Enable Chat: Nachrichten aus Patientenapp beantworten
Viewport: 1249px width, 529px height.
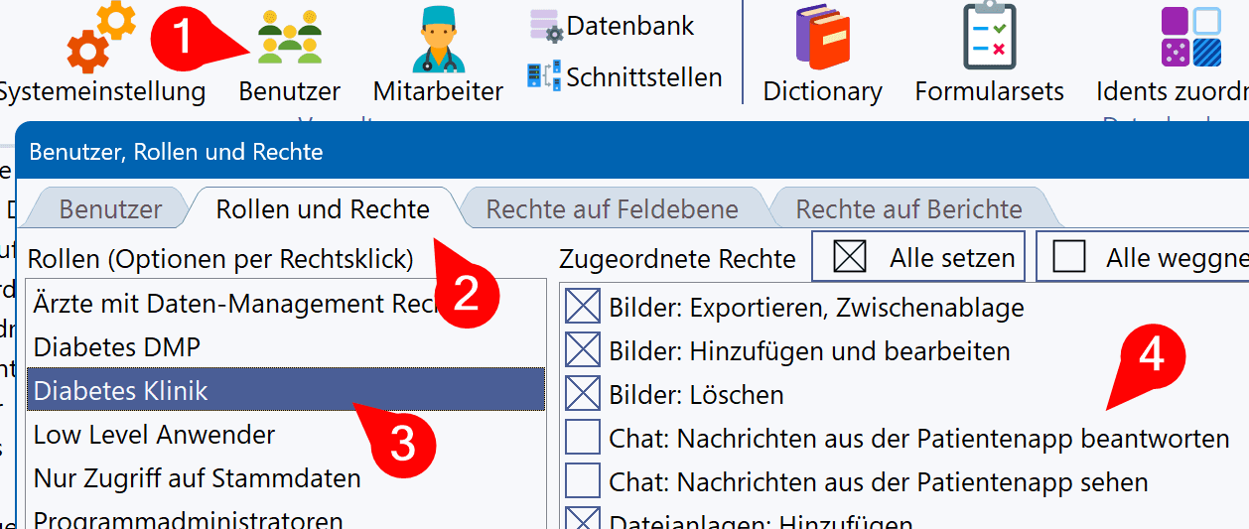click(583, 439)
